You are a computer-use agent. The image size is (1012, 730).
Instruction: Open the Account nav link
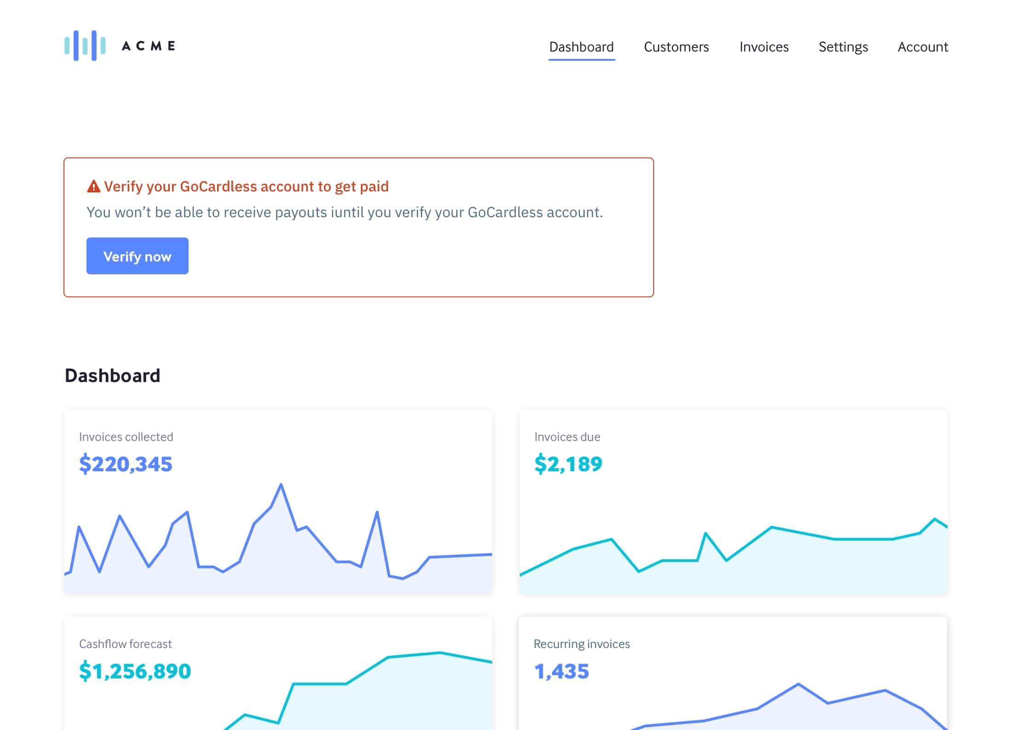coord(923,47)
